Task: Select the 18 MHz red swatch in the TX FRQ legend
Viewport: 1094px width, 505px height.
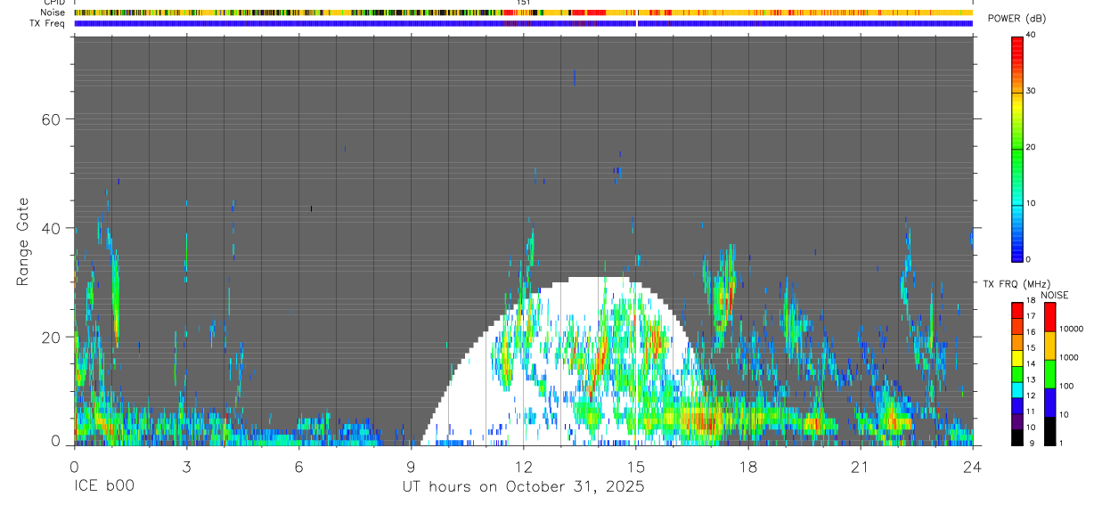Action: (1016, 306)
